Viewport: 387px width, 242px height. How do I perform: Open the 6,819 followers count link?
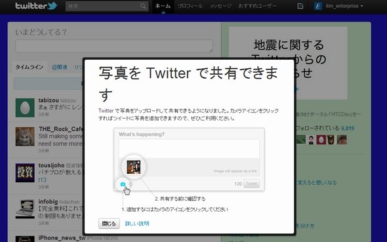pos(348,129)
